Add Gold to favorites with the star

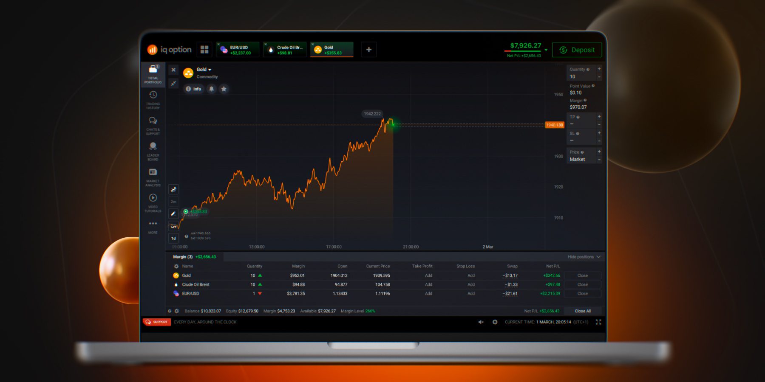(224, 89)
